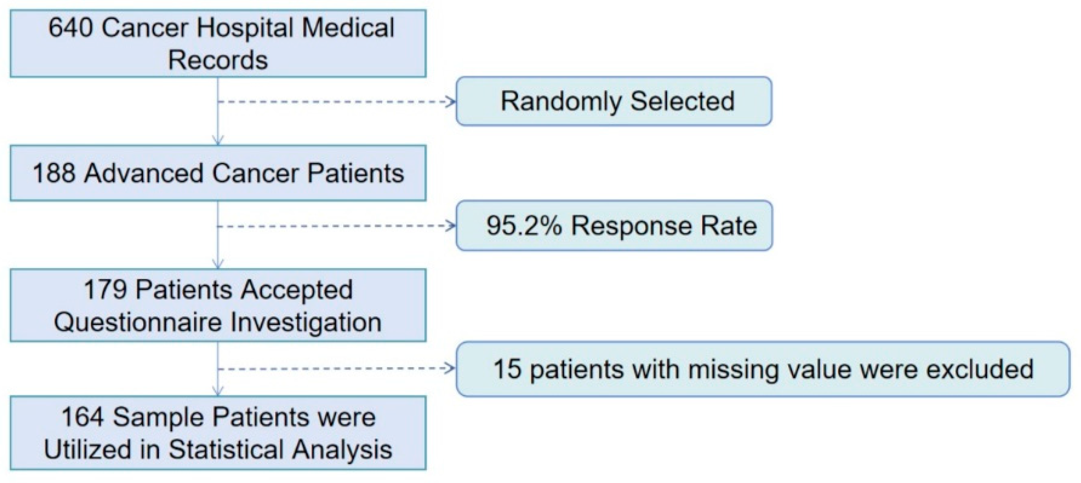Click the number "164" in the bottom box
This screenshot has height=483, width=1081.
[x=83, y=417]
